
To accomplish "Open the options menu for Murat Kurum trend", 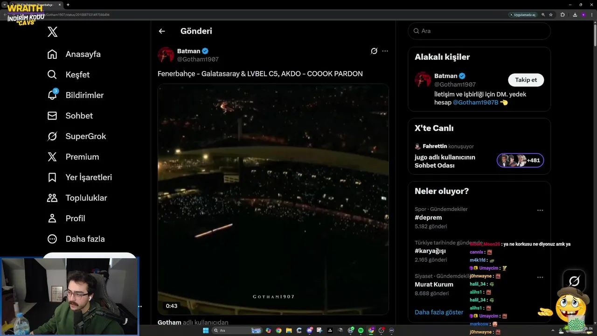I will tap(540, 277).
